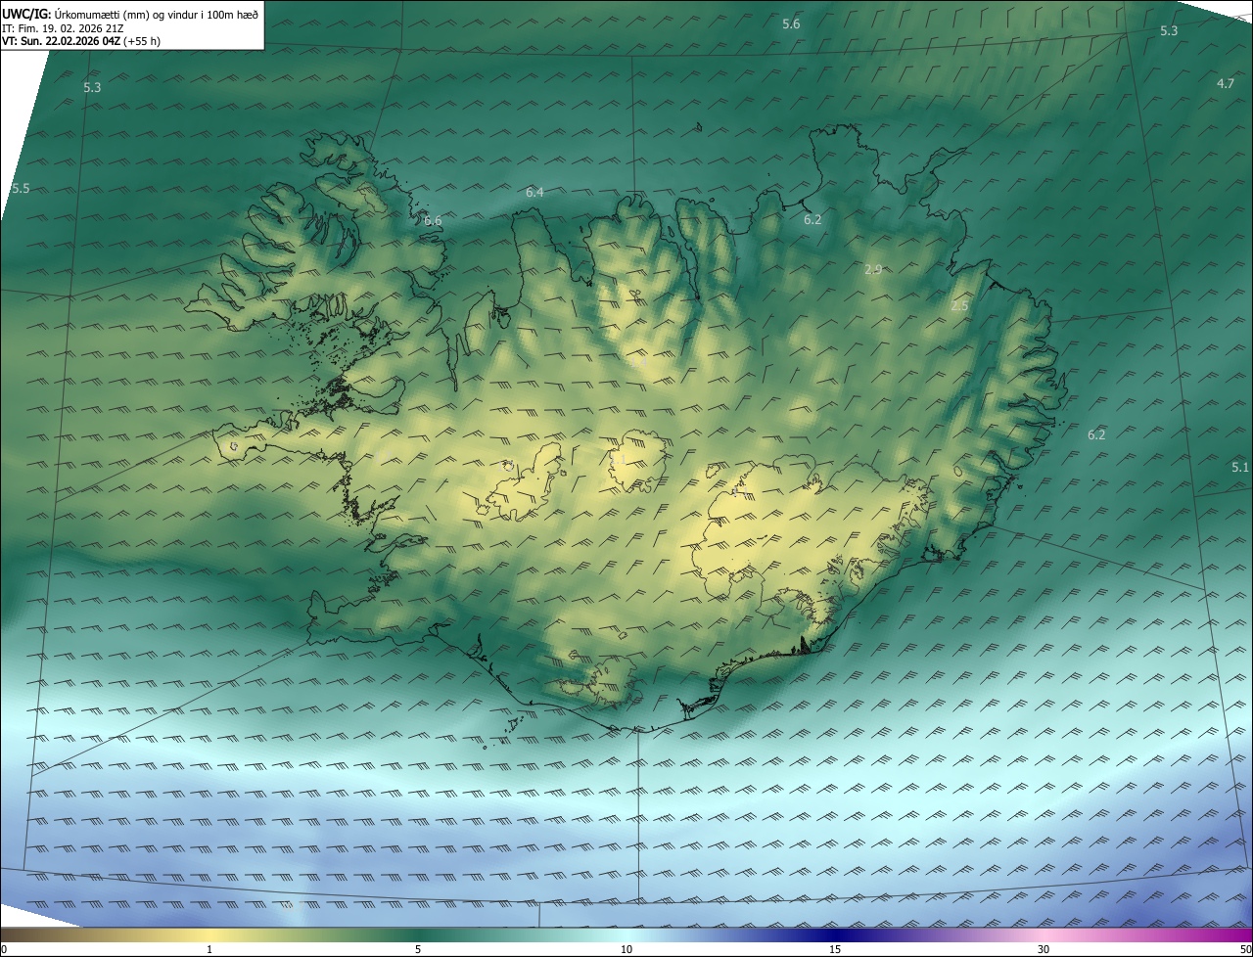Click the UWC/IG Úrkomumætti title line
1253x957 pixels.
tap(130, 15)
